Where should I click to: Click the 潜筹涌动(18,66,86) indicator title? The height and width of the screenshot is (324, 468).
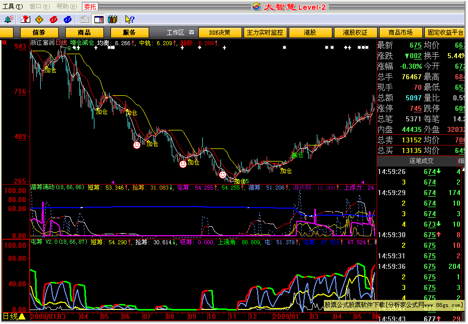coord(58,187)
